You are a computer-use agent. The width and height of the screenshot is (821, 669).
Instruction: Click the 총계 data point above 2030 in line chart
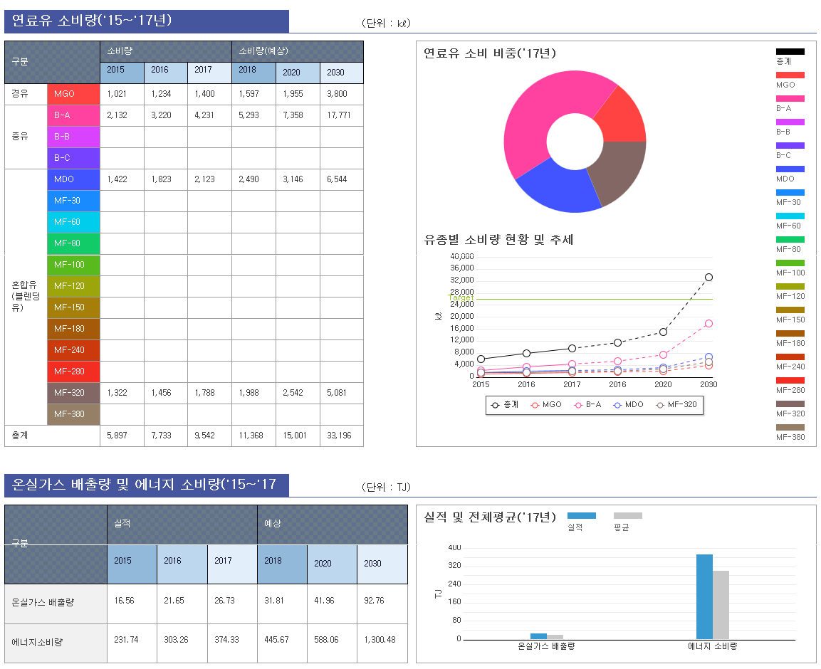[x=708, y=278]
